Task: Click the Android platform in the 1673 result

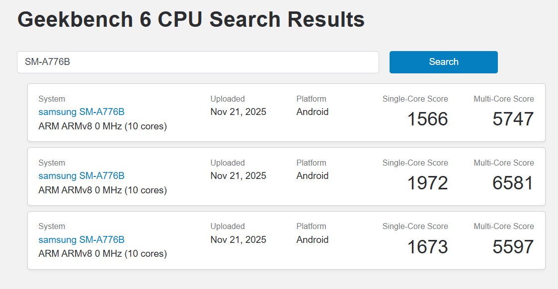Action: click(x=312, y=240)
